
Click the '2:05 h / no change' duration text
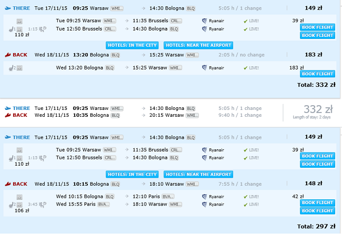242,55
